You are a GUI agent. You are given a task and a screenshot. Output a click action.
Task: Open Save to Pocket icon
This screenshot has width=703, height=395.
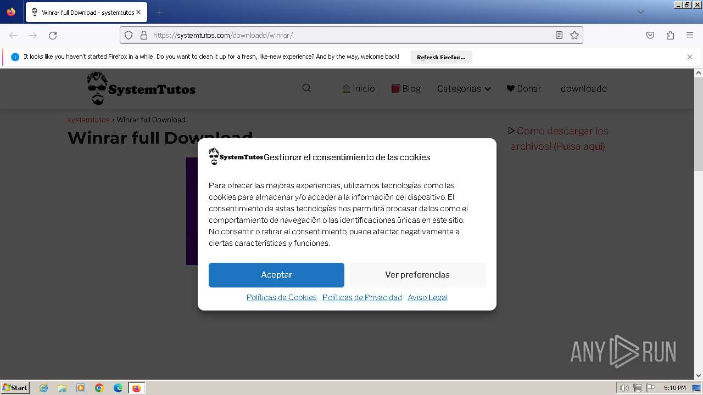tap(650, 35)
